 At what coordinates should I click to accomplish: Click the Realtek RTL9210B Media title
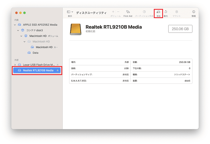114,27
